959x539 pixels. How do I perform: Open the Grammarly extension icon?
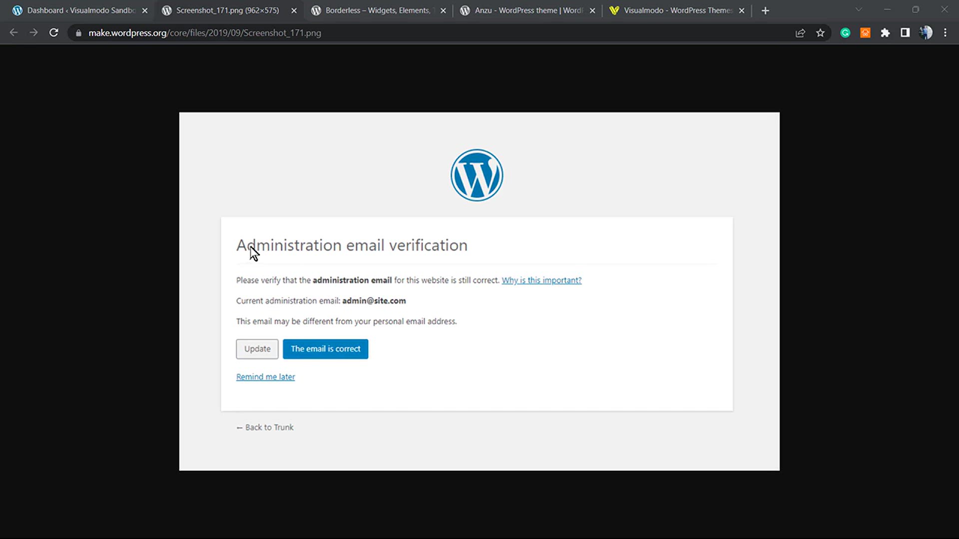845,33
